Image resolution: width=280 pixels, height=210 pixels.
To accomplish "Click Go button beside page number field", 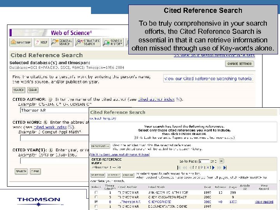I will pyautogui.click(x=221, y=161).
